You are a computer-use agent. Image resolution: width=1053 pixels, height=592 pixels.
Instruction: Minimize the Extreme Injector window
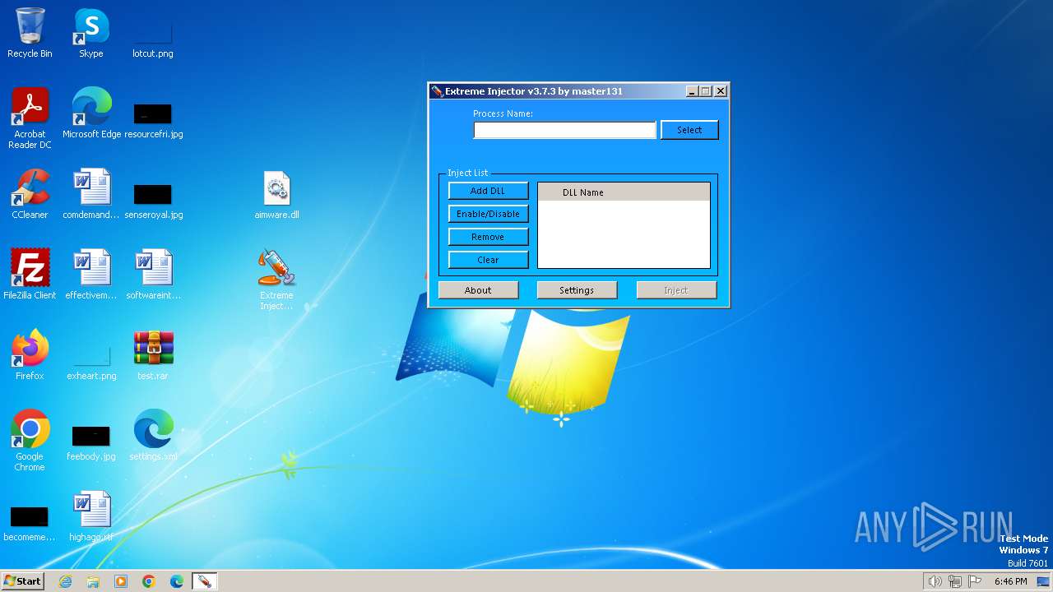692,91
